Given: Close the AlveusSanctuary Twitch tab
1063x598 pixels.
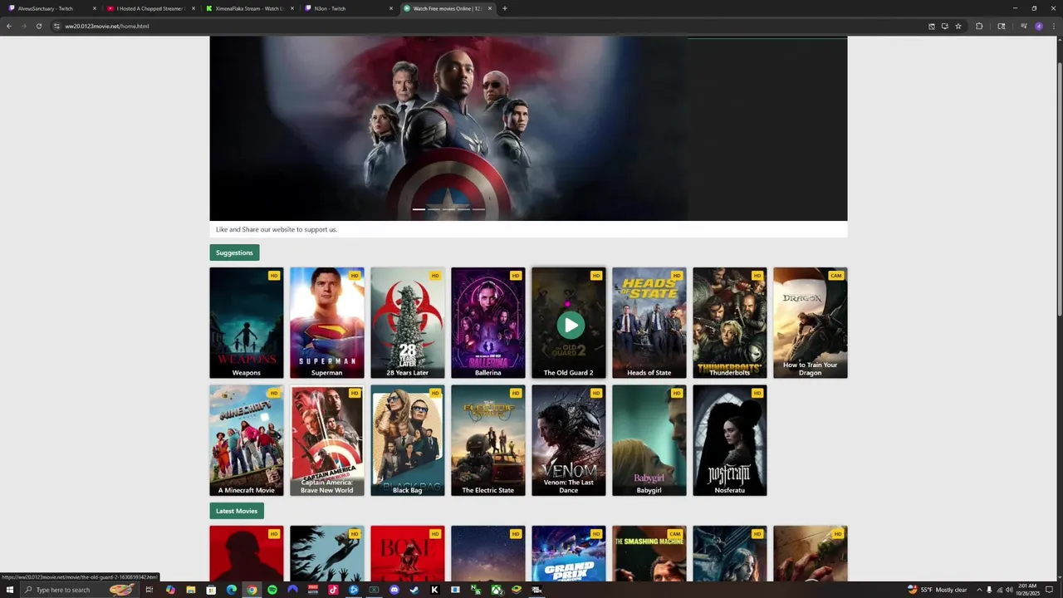Looking at the screenshot, I should click(95, 8).
